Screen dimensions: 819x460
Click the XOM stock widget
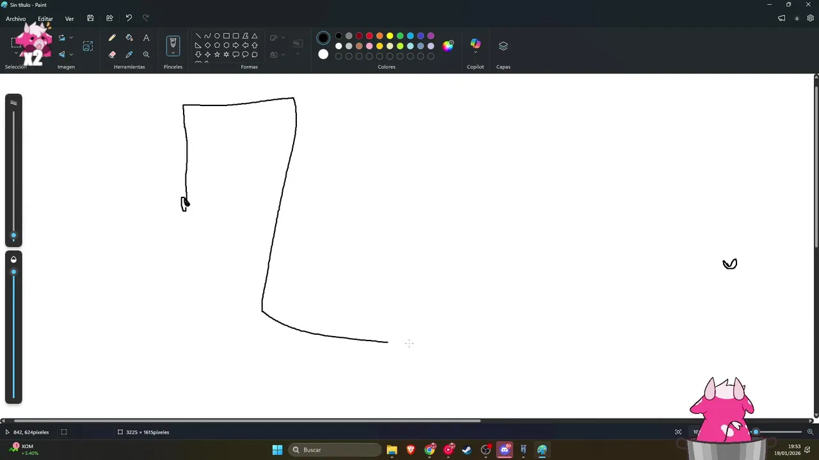[x=24, y=449]
